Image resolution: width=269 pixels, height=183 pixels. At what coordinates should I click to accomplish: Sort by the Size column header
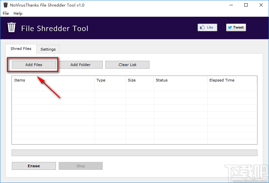[140, 80]
